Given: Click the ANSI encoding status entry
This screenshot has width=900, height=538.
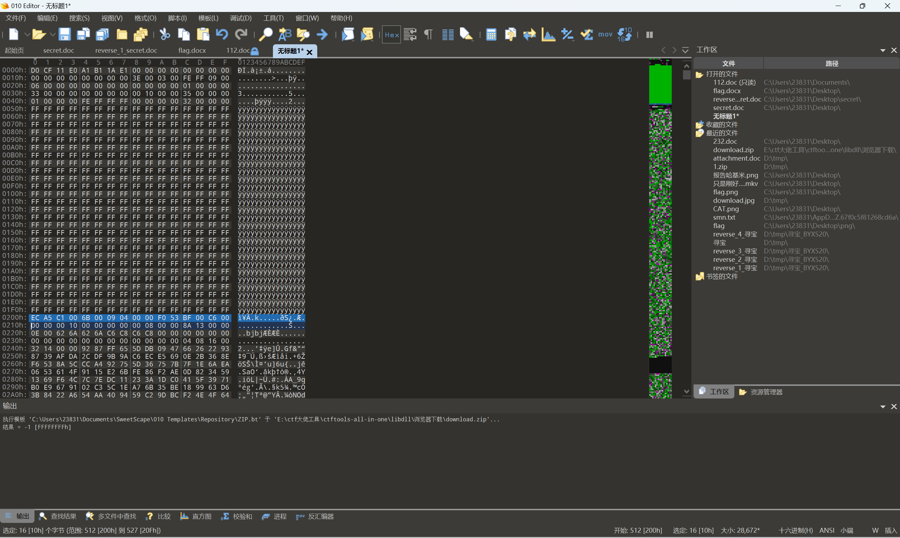Looking at the screenshot, I should [827, 530].
